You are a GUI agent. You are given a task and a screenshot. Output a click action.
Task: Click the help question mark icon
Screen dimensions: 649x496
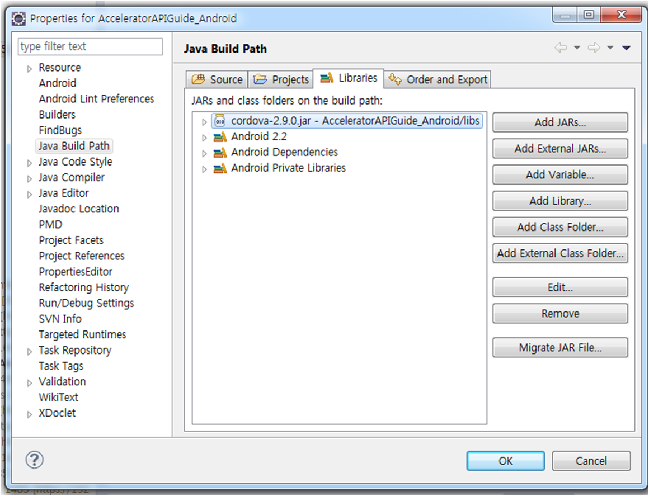35,460
